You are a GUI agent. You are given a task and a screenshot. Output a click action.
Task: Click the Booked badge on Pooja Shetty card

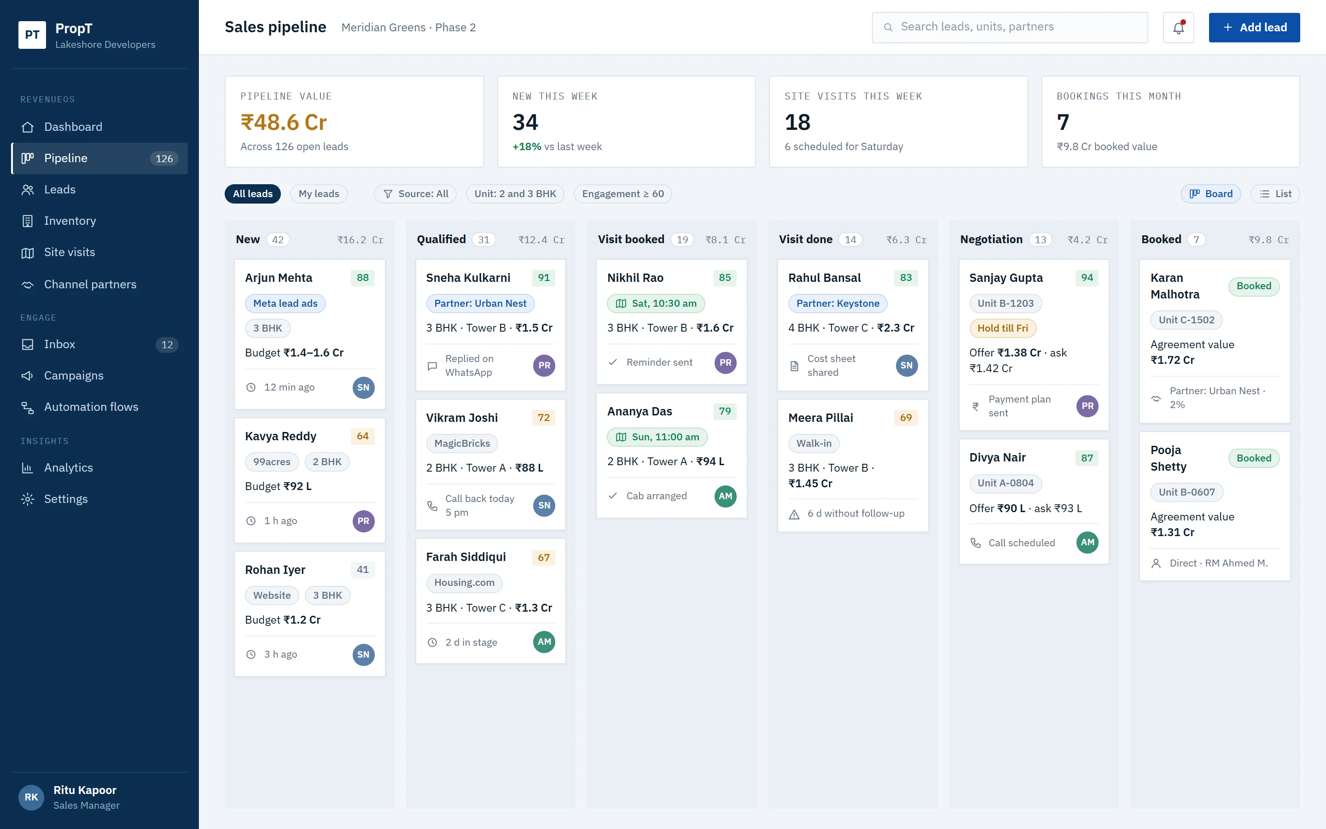pyautogui.click(x=1254, y=458)
